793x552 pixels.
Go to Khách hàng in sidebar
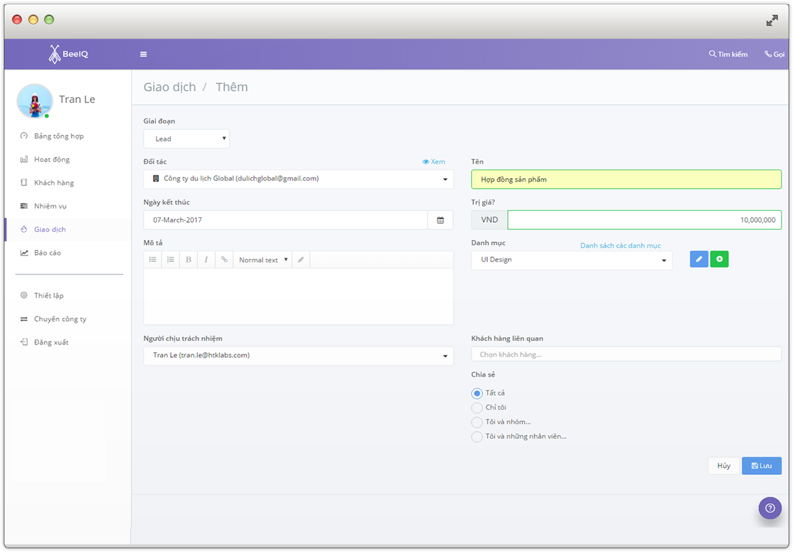click(x=53, y=183)
